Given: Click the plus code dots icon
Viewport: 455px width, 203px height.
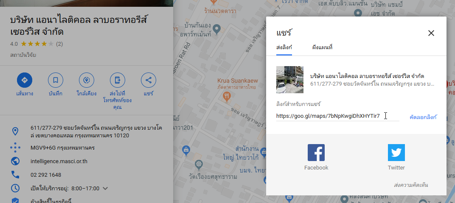Looking at the screenshot, I should pyautogui.click(x=15, y=147).
